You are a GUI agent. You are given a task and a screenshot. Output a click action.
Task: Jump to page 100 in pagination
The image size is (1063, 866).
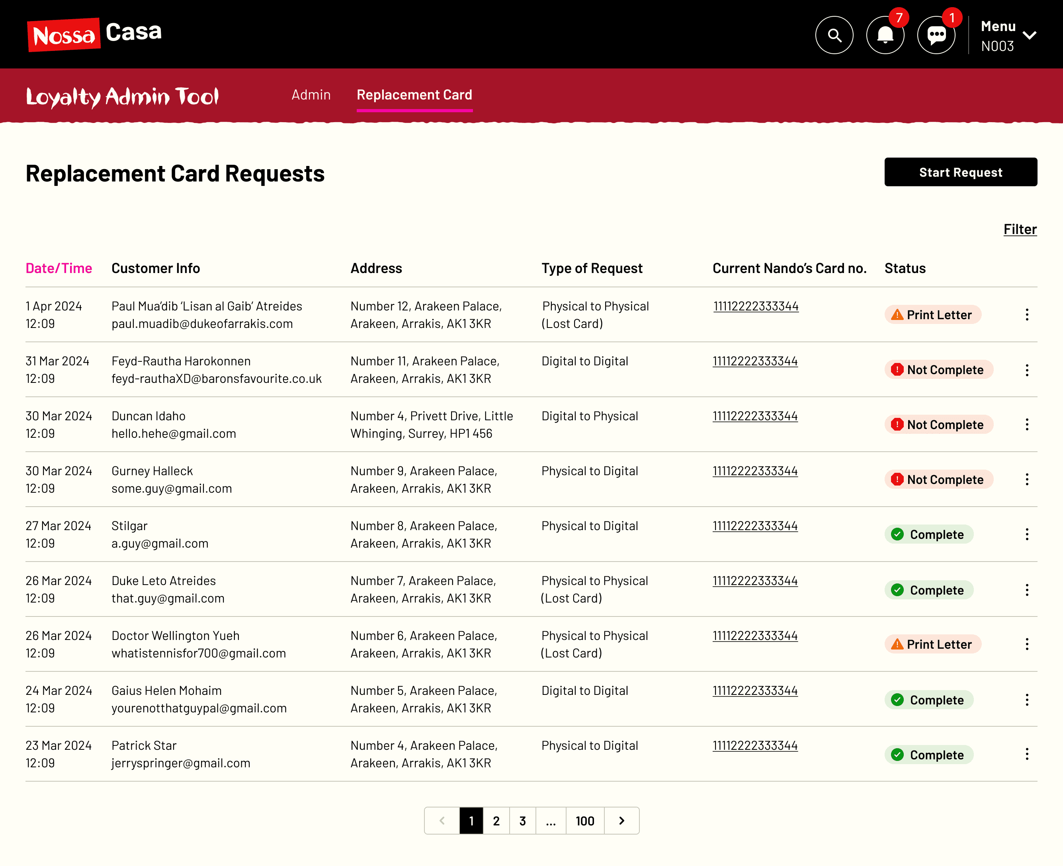click(x=584, y=821)
